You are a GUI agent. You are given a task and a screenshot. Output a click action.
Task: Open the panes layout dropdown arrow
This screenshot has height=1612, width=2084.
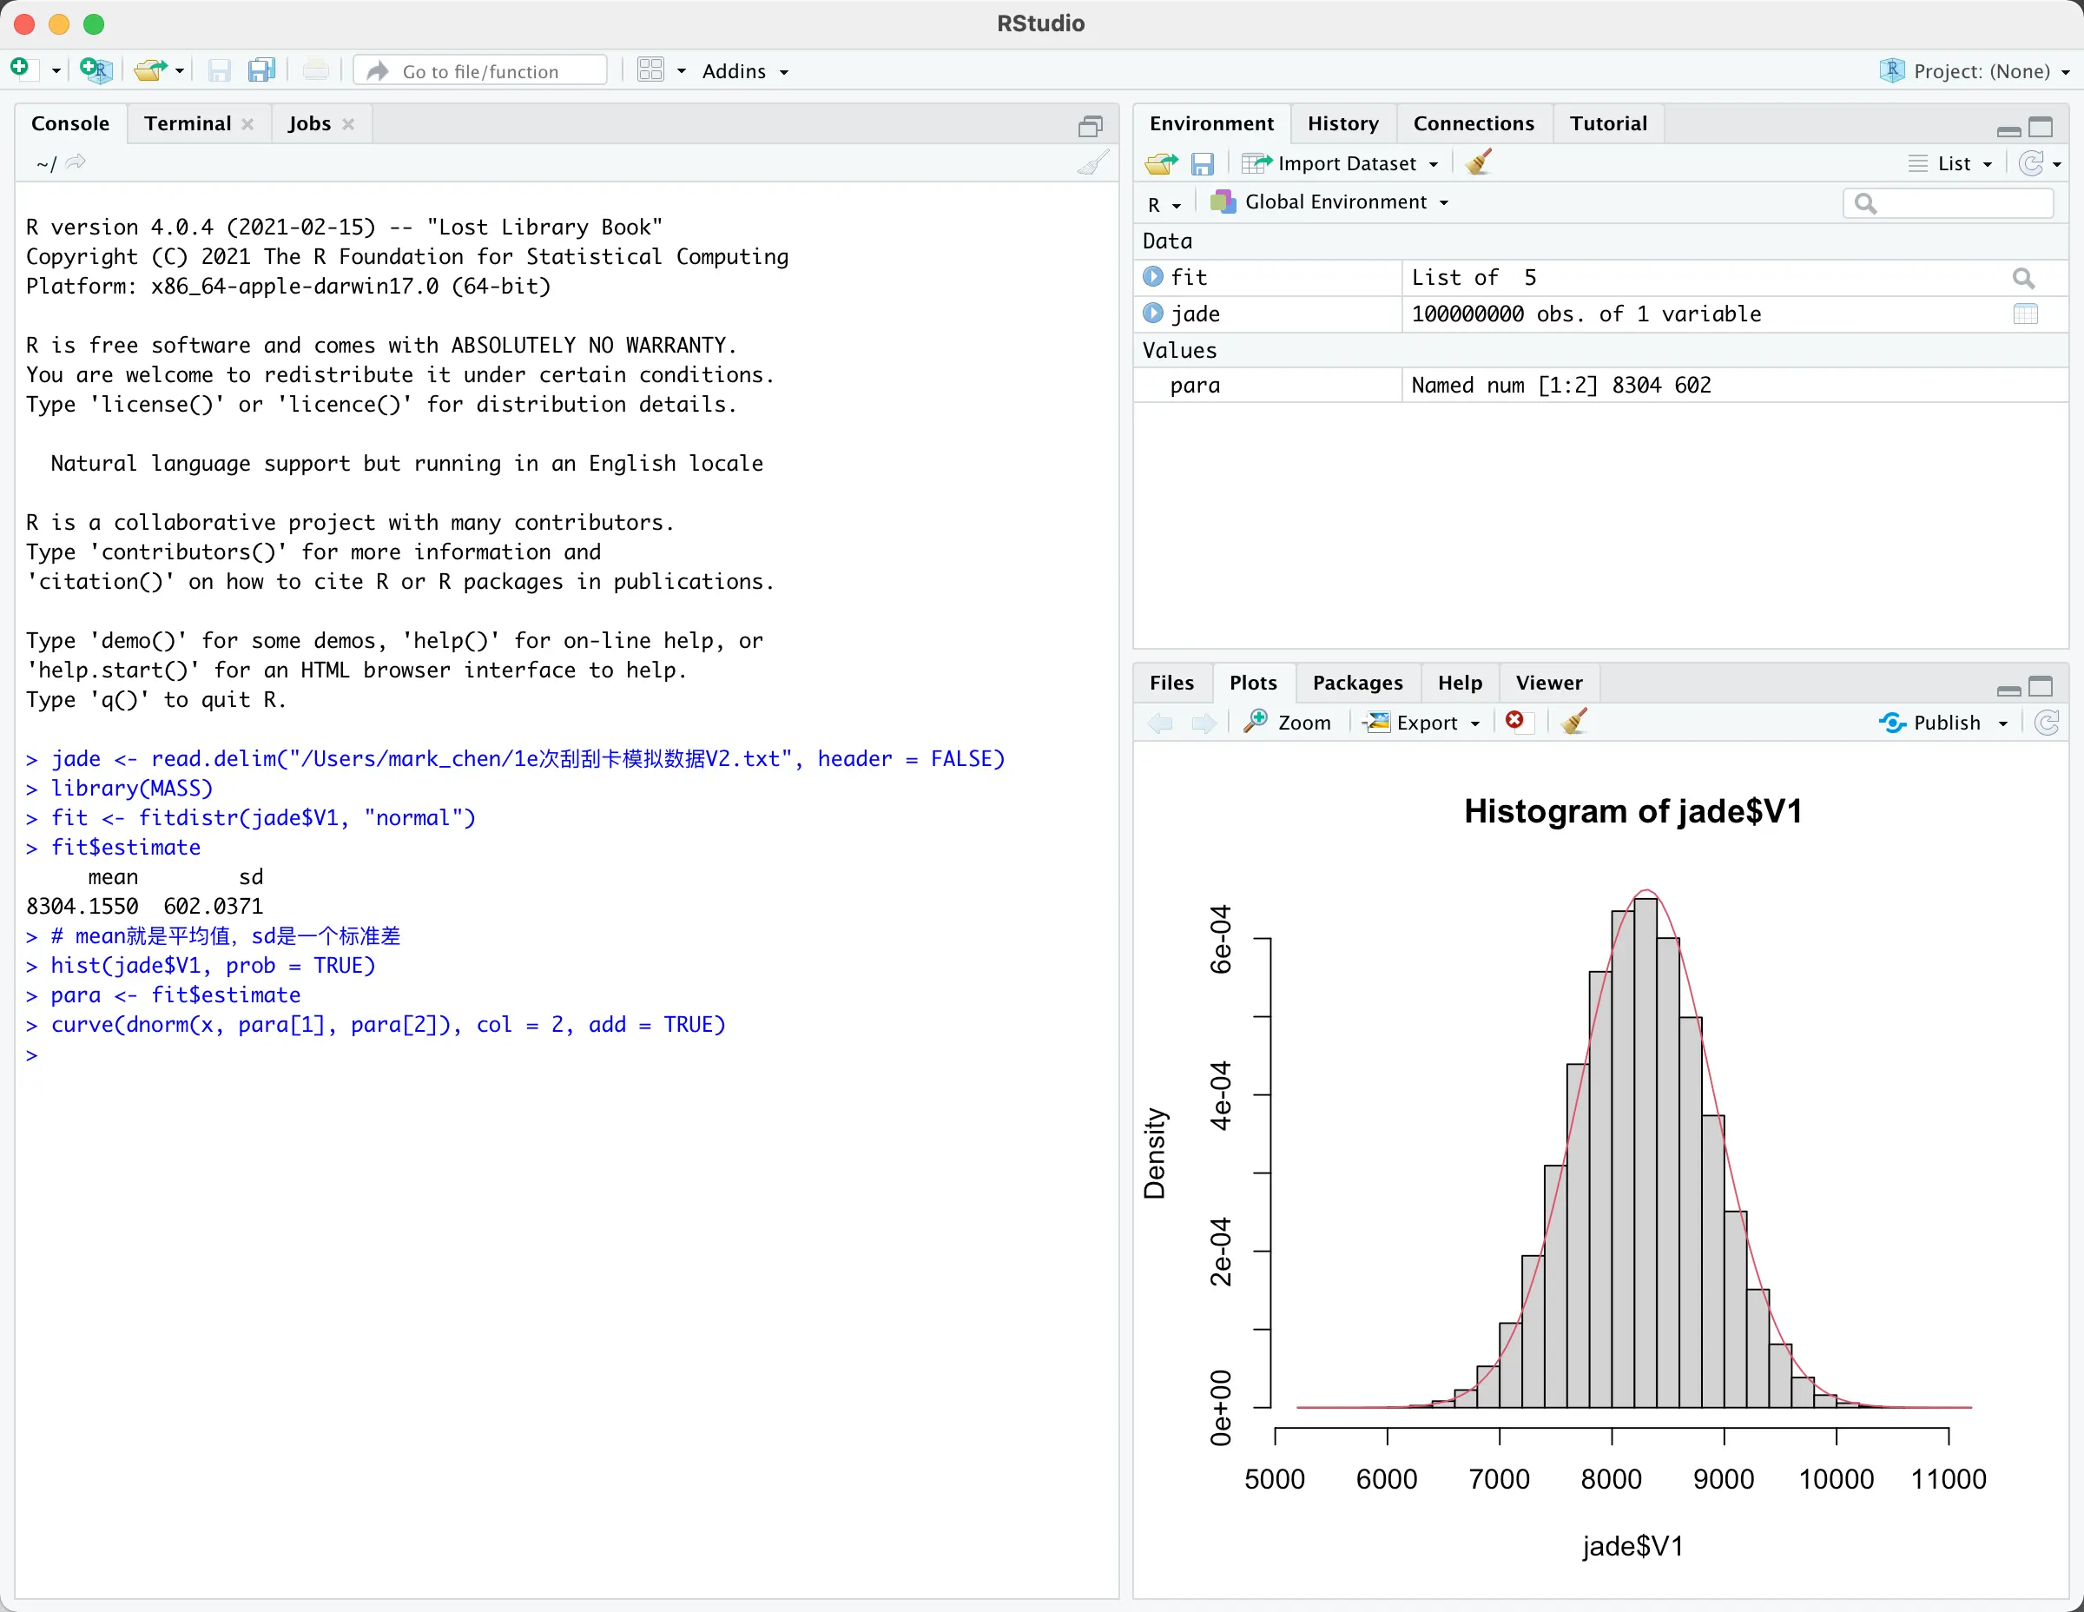click(682, 71)
